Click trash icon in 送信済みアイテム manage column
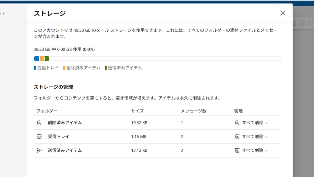This screenshot has height=177, width=314. pyautogui.click(x=237, y=150)
